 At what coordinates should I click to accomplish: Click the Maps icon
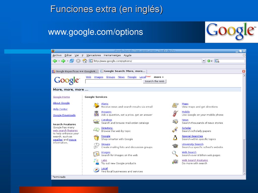tap(175, 105)
